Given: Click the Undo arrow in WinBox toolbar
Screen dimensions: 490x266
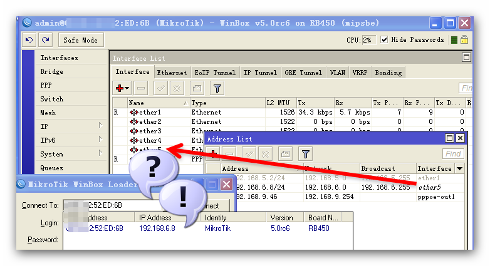Looking at the screenshot, I should tap(29, 40).
